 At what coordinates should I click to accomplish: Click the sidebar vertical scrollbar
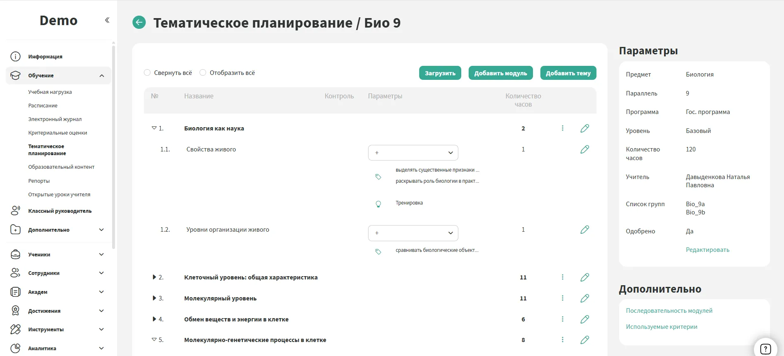[x=113, y=144]
